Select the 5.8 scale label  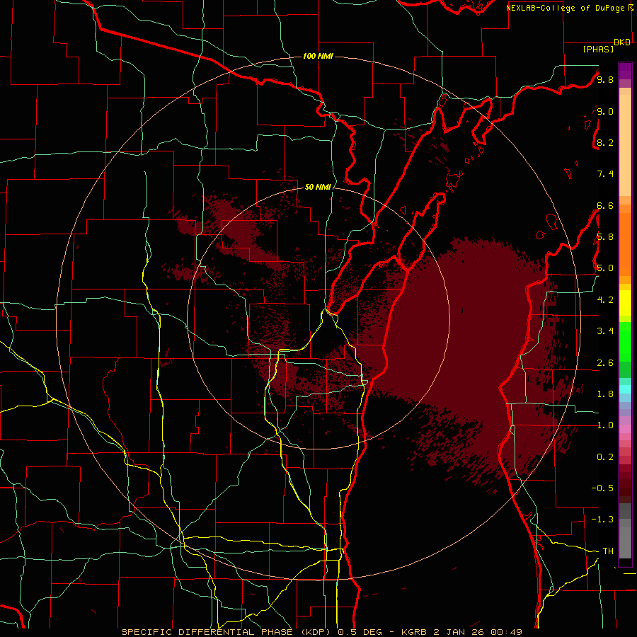click(605, 237)
